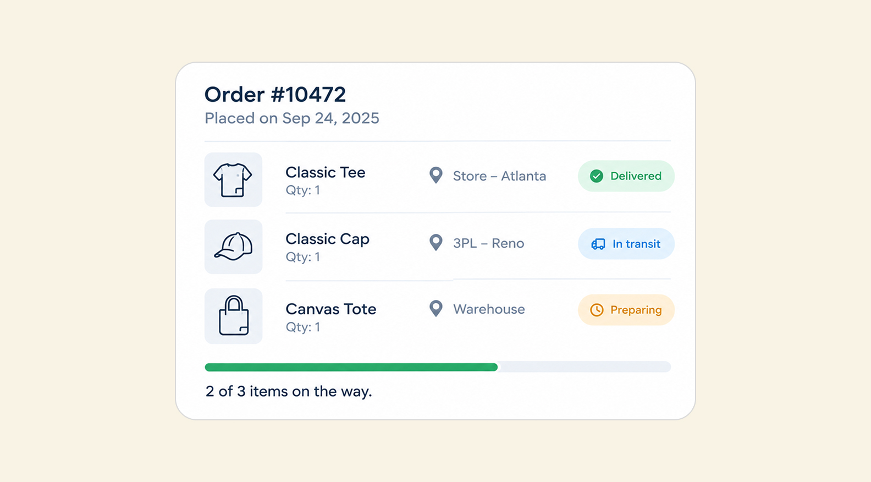Click the Store – Atlanta location text
Image resolution: width=871 pixels, height=482 pixels.
coord(499,176)
